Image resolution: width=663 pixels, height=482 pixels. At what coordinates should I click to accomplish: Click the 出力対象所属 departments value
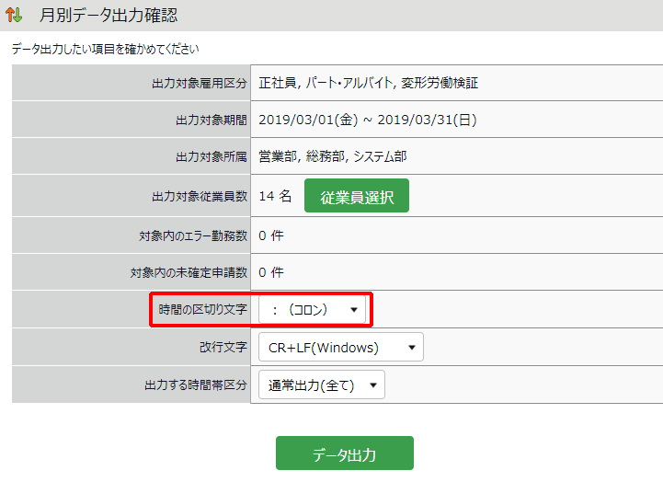point(333,157)
